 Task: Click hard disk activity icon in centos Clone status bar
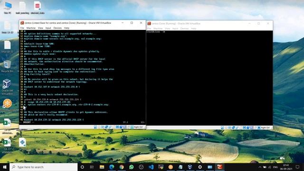click(222, 128)
